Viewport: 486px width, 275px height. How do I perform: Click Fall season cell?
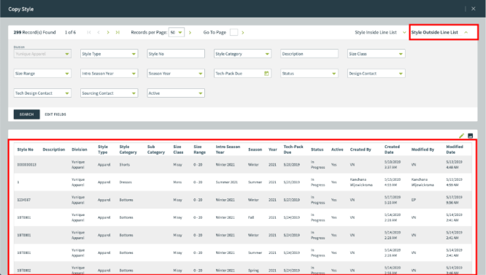[x=251, y=217]
